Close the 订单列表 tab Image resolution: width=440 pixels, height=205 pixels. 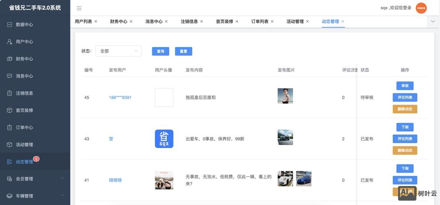(272, 22)
